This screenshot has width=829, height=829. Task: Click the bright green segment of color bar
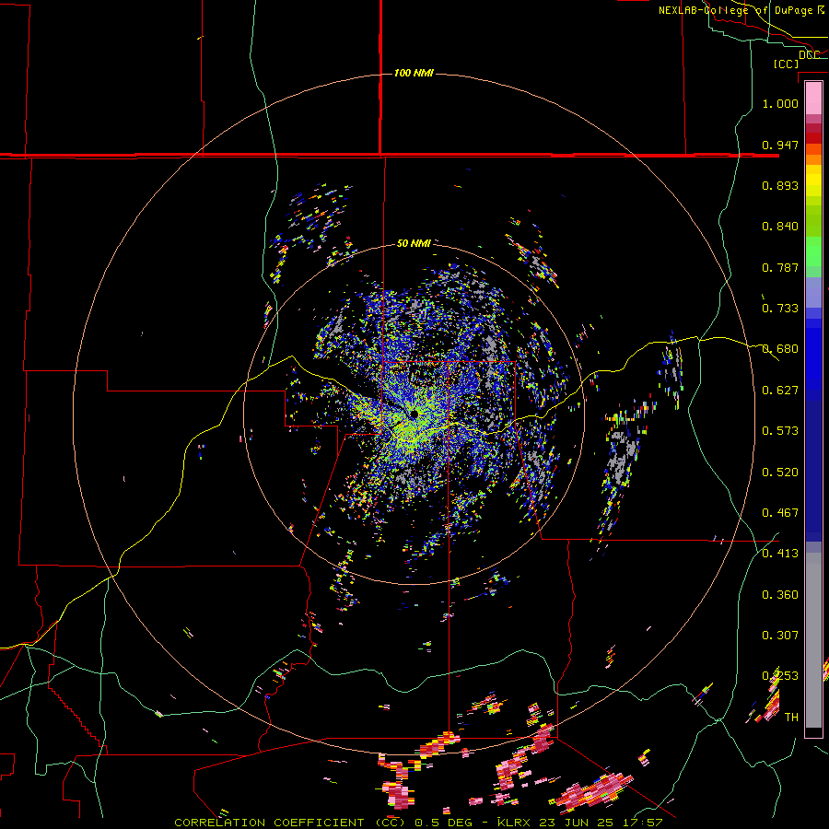coord(813,251)
